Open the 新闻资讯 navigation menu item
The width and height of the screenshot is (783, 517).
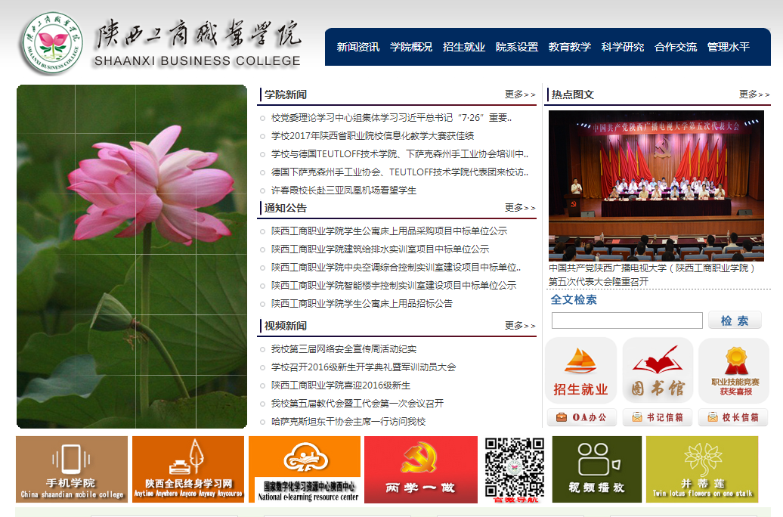(x=358, y=47)
